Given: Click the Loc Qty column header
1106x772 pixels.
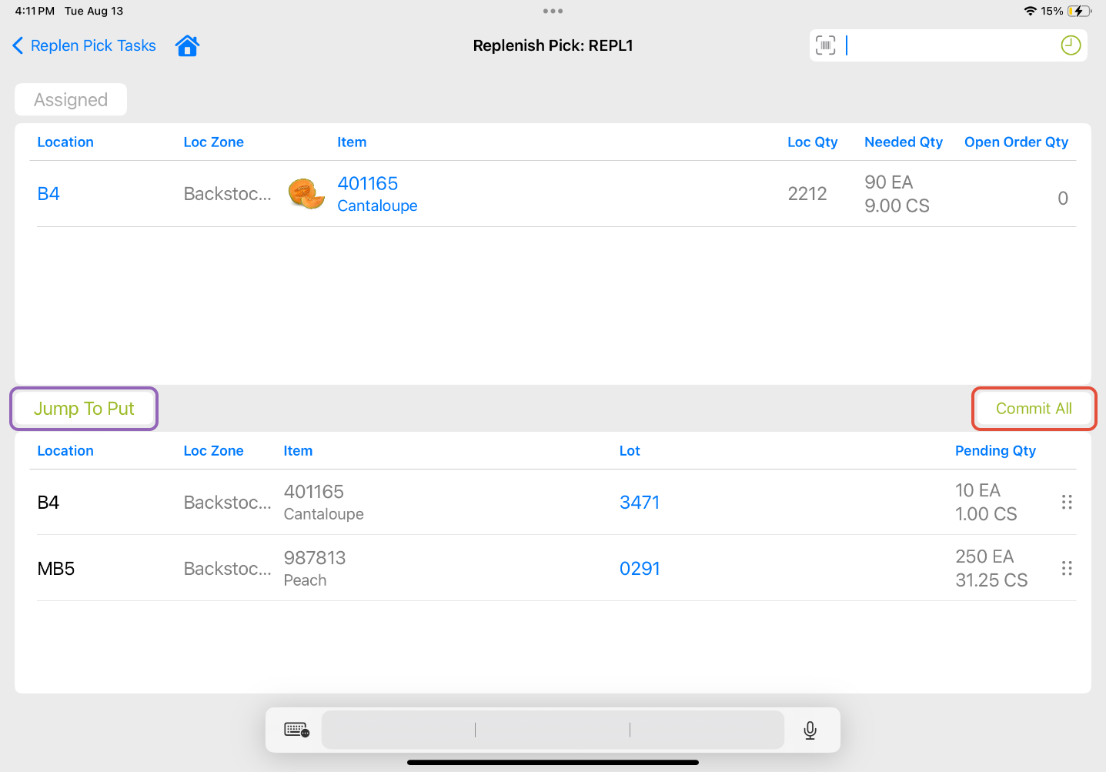Looking at the screenshot, I should (812, 142).
